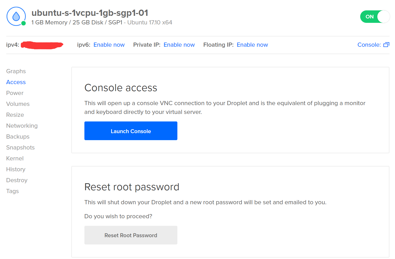The image size is (395, 259).
Task: View the Droplet History
Action: 16,169
